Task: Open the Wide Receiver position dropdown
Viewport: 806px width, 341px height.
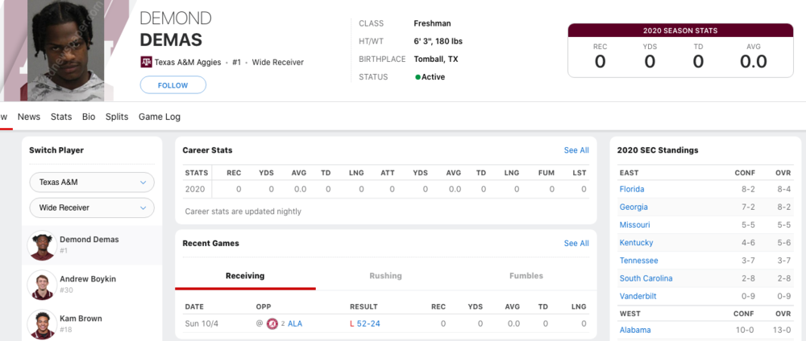Action: coord(91,208)
